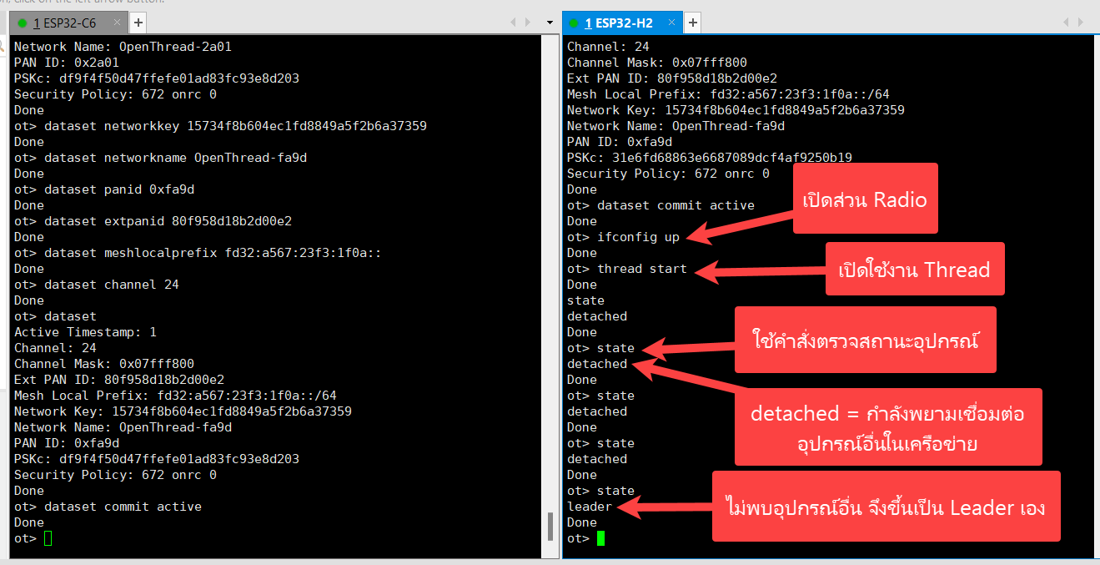The width and height of the screenshot is (1100, 565).
Task: Focus the green cursor in ESP32-H2 terminal
Action: (600, 538)
